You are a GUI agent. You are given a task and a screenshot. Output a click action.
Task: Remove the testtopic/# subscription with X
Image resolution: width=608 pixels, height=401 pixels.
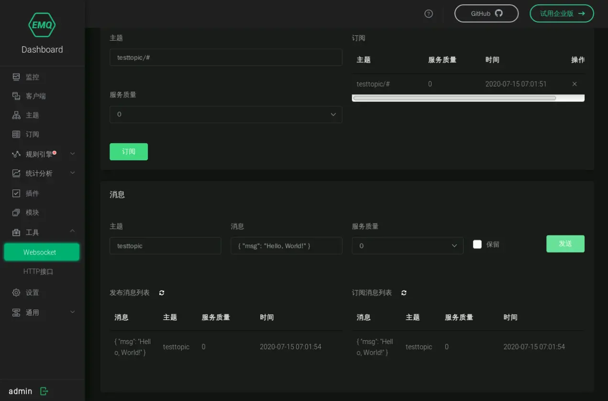click(x=575, y=84)
